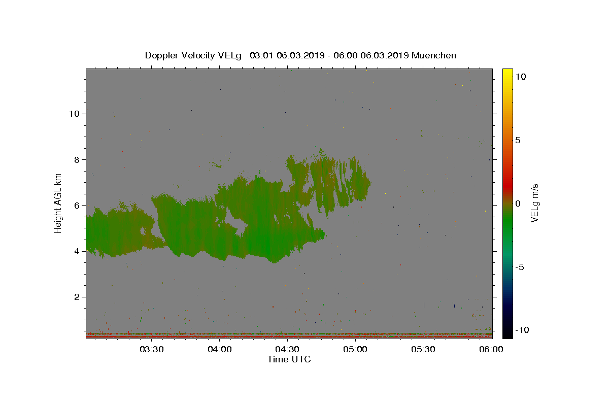Click the '05:00' time axis label

point(355,349)
